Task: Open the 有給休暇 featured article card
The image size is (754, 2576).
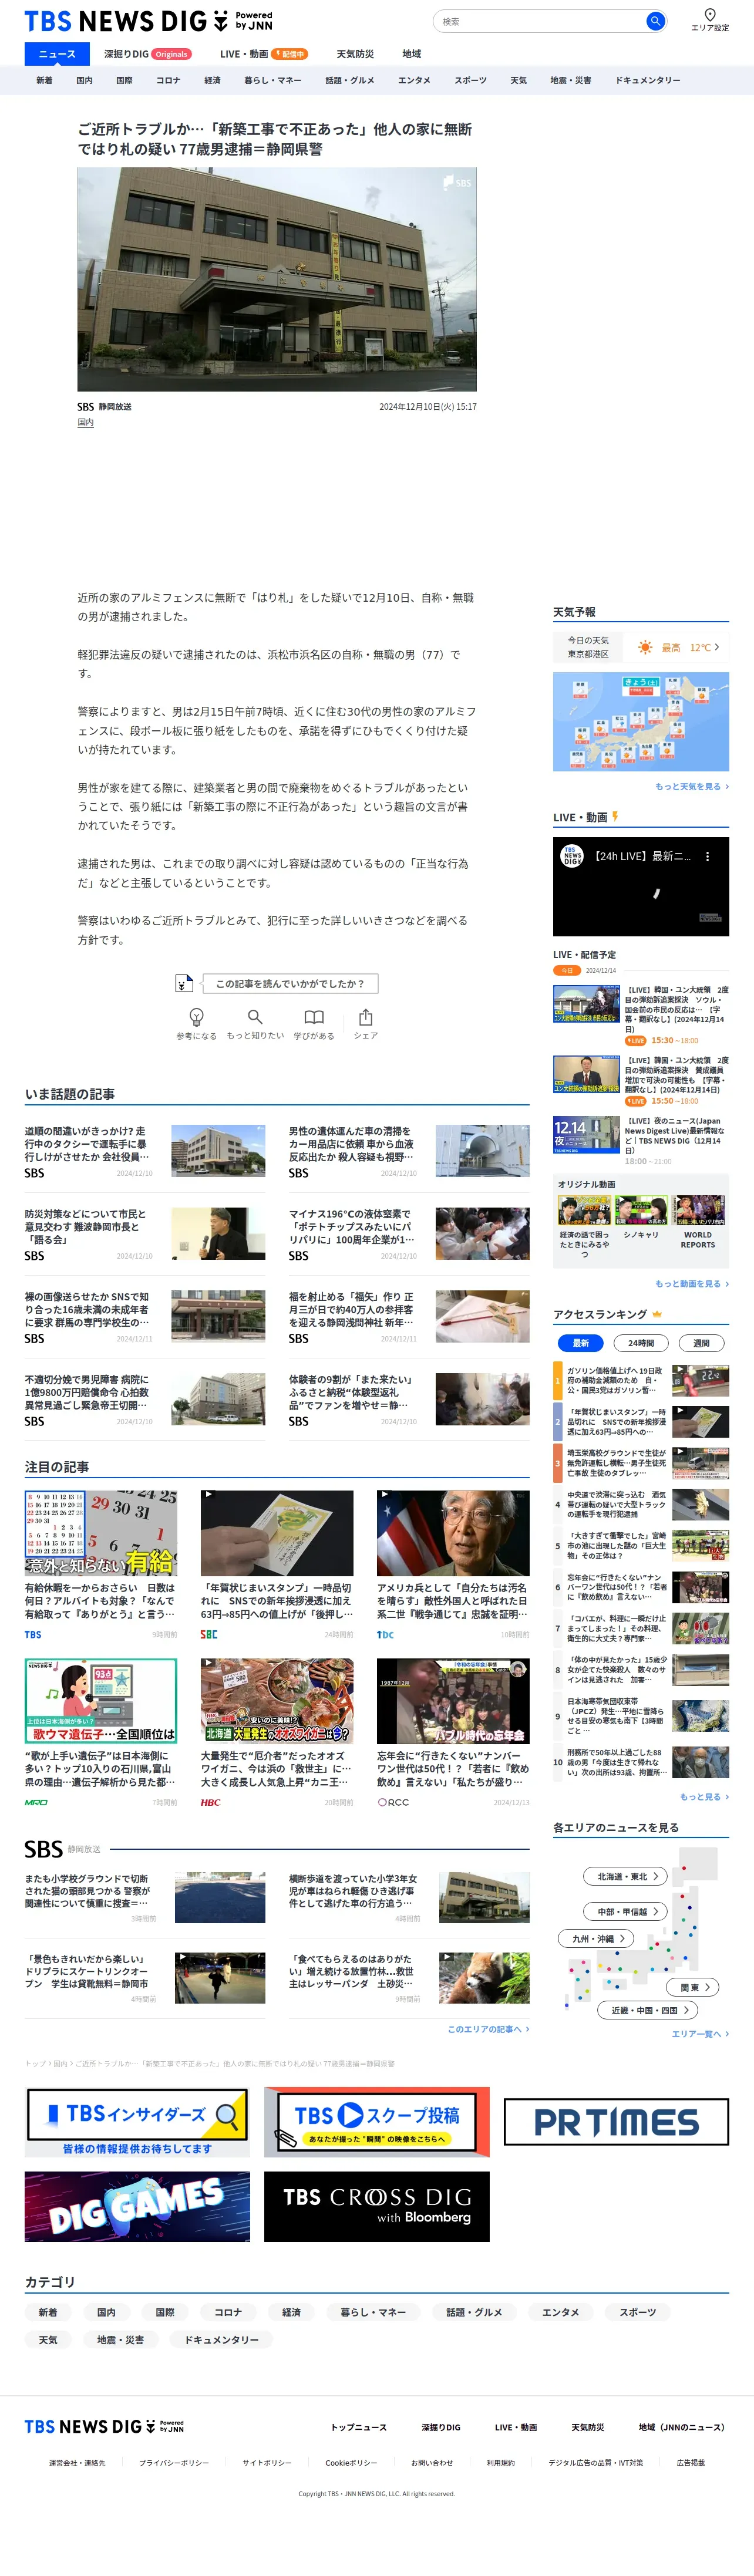Action: pos(101,1565)
